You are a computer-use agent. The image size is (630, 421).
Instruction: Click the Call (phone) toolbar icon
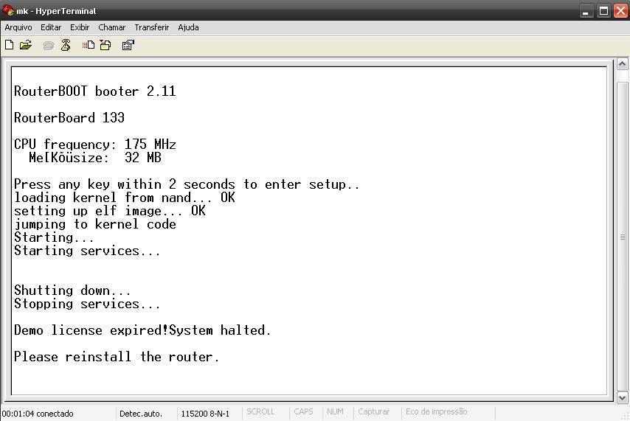click(x=48, y=46)
